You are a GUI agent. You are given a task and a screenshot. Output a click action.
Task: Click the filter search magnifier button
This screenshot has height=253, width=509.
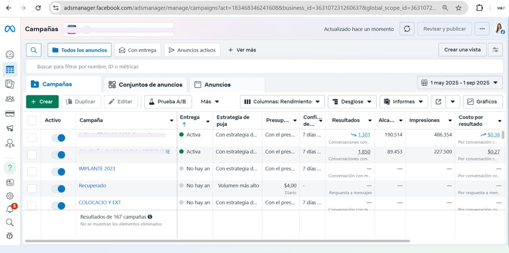click(34, 50)
